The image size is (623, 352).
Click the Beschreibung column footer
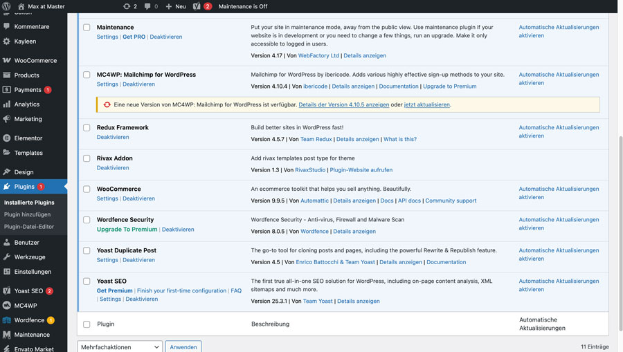[x=270, y=324]
